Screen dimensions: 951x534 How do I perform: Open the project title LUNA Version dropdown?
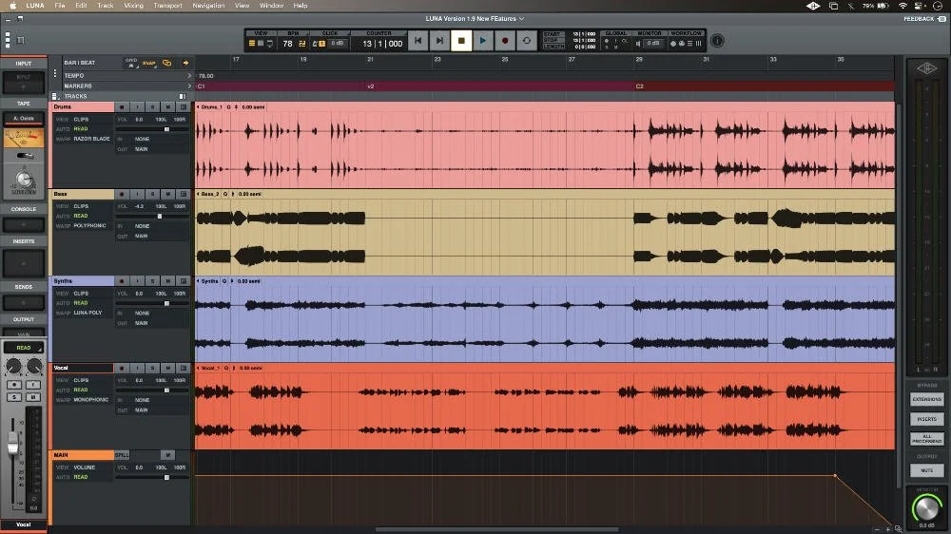[x=475, y=19]
